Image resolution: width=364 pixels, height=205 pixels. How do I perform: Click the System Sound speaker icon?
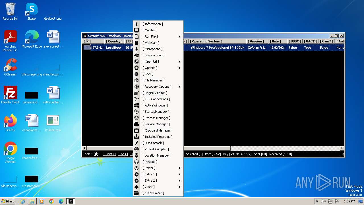pos(136,55)
